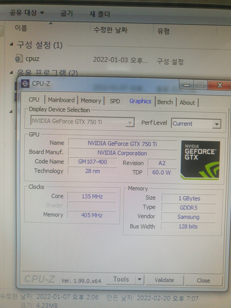Click the Technology 28 nm value
The width and height of the screenshot is (231, 308).
pyautogui.click(x=92, y=171)
